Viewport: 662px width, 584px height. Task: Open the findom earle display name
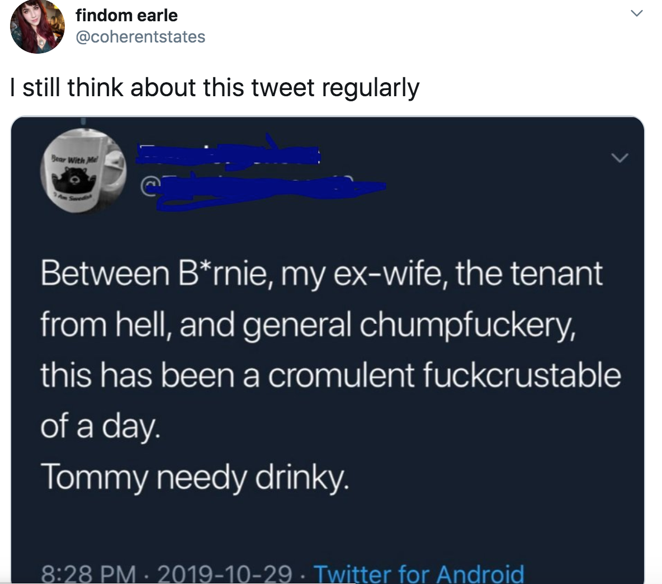tap(126, 15)
